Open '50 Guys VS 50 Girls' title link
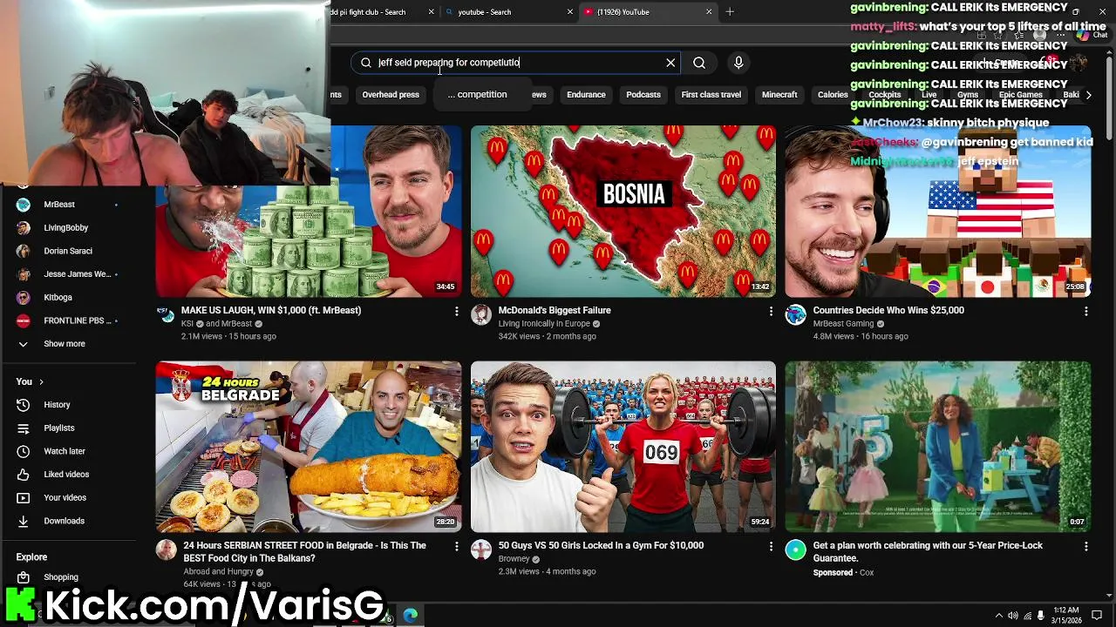 [x=601, y=545]
